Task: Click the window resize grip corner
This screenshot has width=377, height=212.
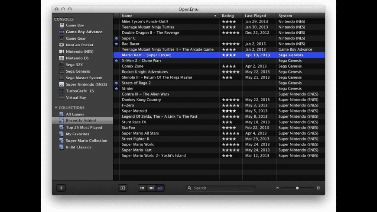Action: tap(323, 193)
